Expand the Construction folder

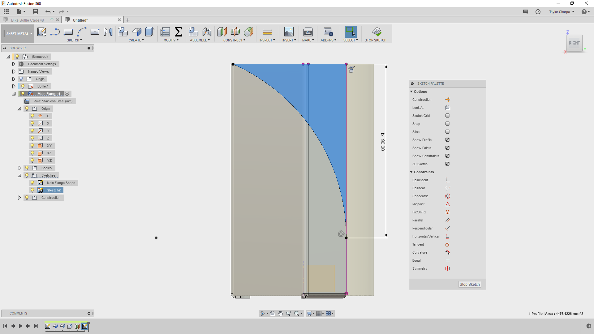pyautogui.click(x=19, y=198)
